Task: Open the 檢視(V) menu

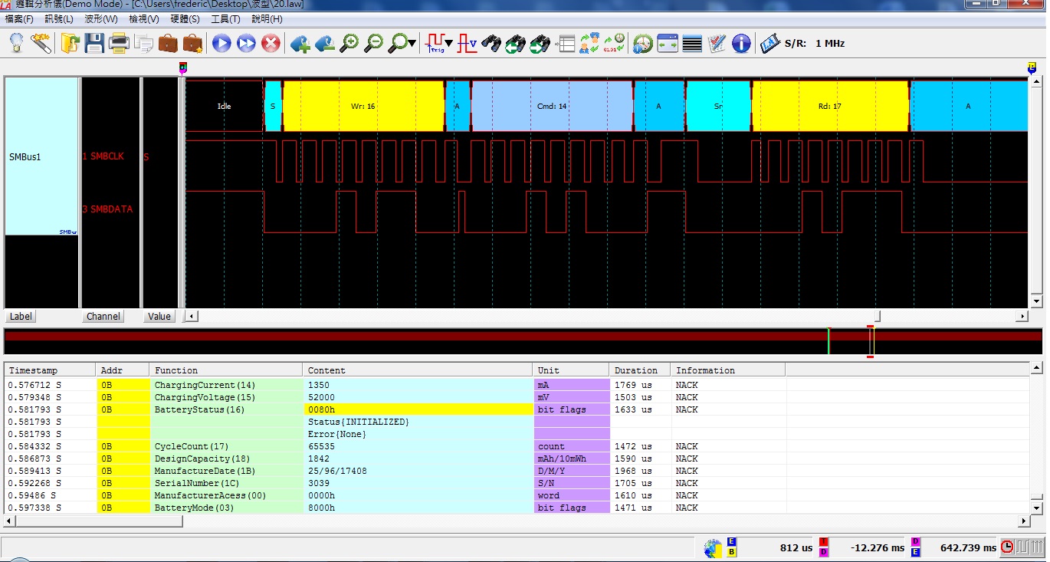Action: tap(144, 19)
